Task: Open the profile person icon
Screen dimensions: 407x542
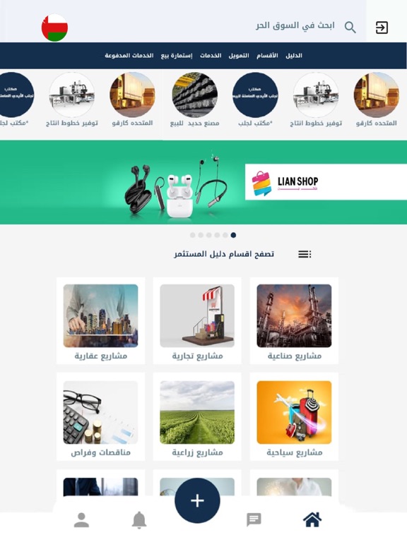Action: [x=81, y=520]
